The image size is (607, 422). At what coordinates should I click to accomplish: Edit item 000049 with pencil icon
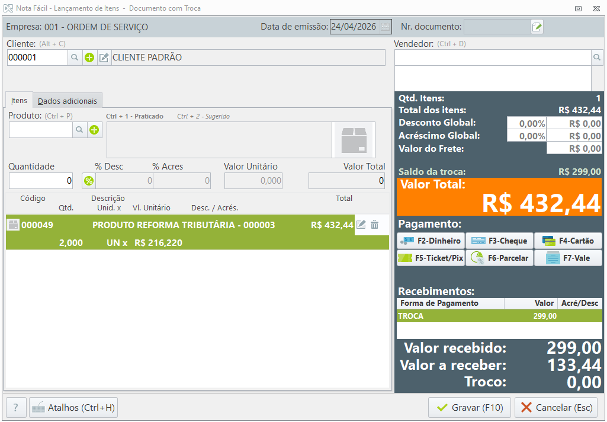[x=361, y=225]
